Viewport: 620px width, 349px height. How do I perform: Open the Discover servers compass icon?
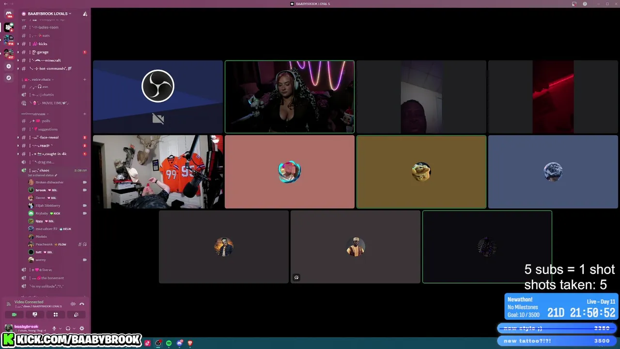pos(9,78)
